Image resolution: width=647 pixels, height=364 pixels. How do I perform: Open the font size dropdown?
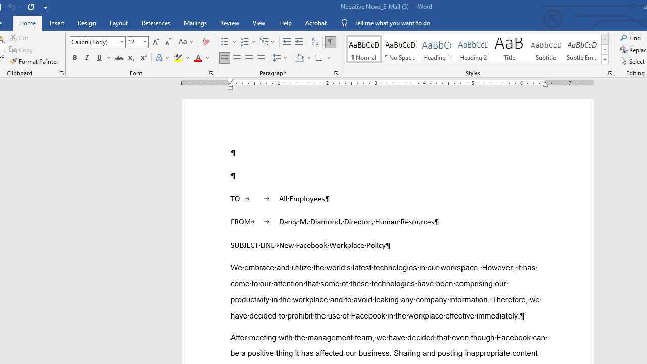tap(145, 42)
